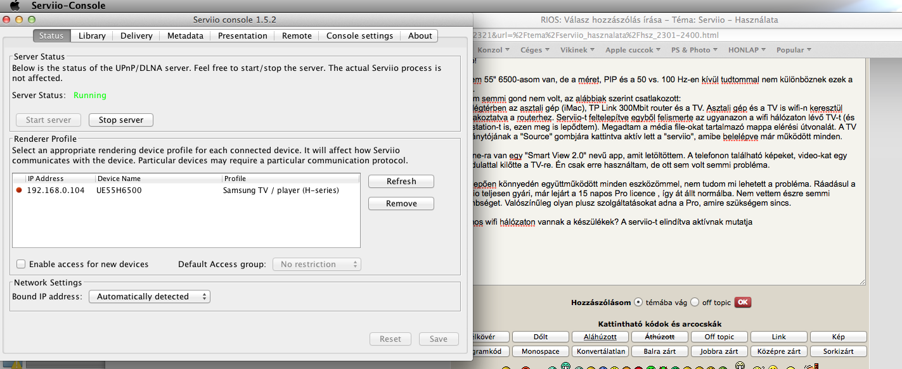The height and width of the screenshot is (369, 902).
Task: Open the HONLAP bookmarks folder
Action: [x=747, y=50]
